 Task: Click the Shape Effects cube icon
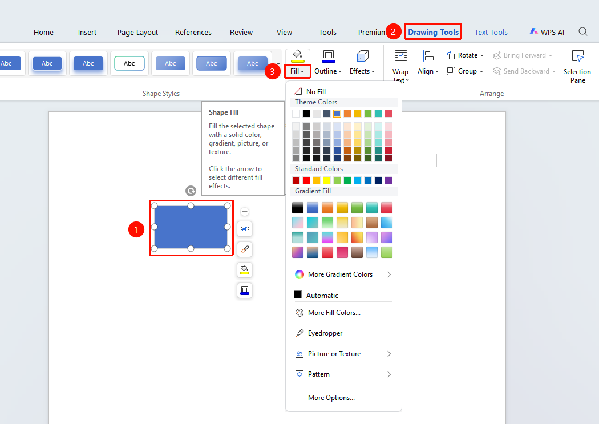[x=362, y=56]
